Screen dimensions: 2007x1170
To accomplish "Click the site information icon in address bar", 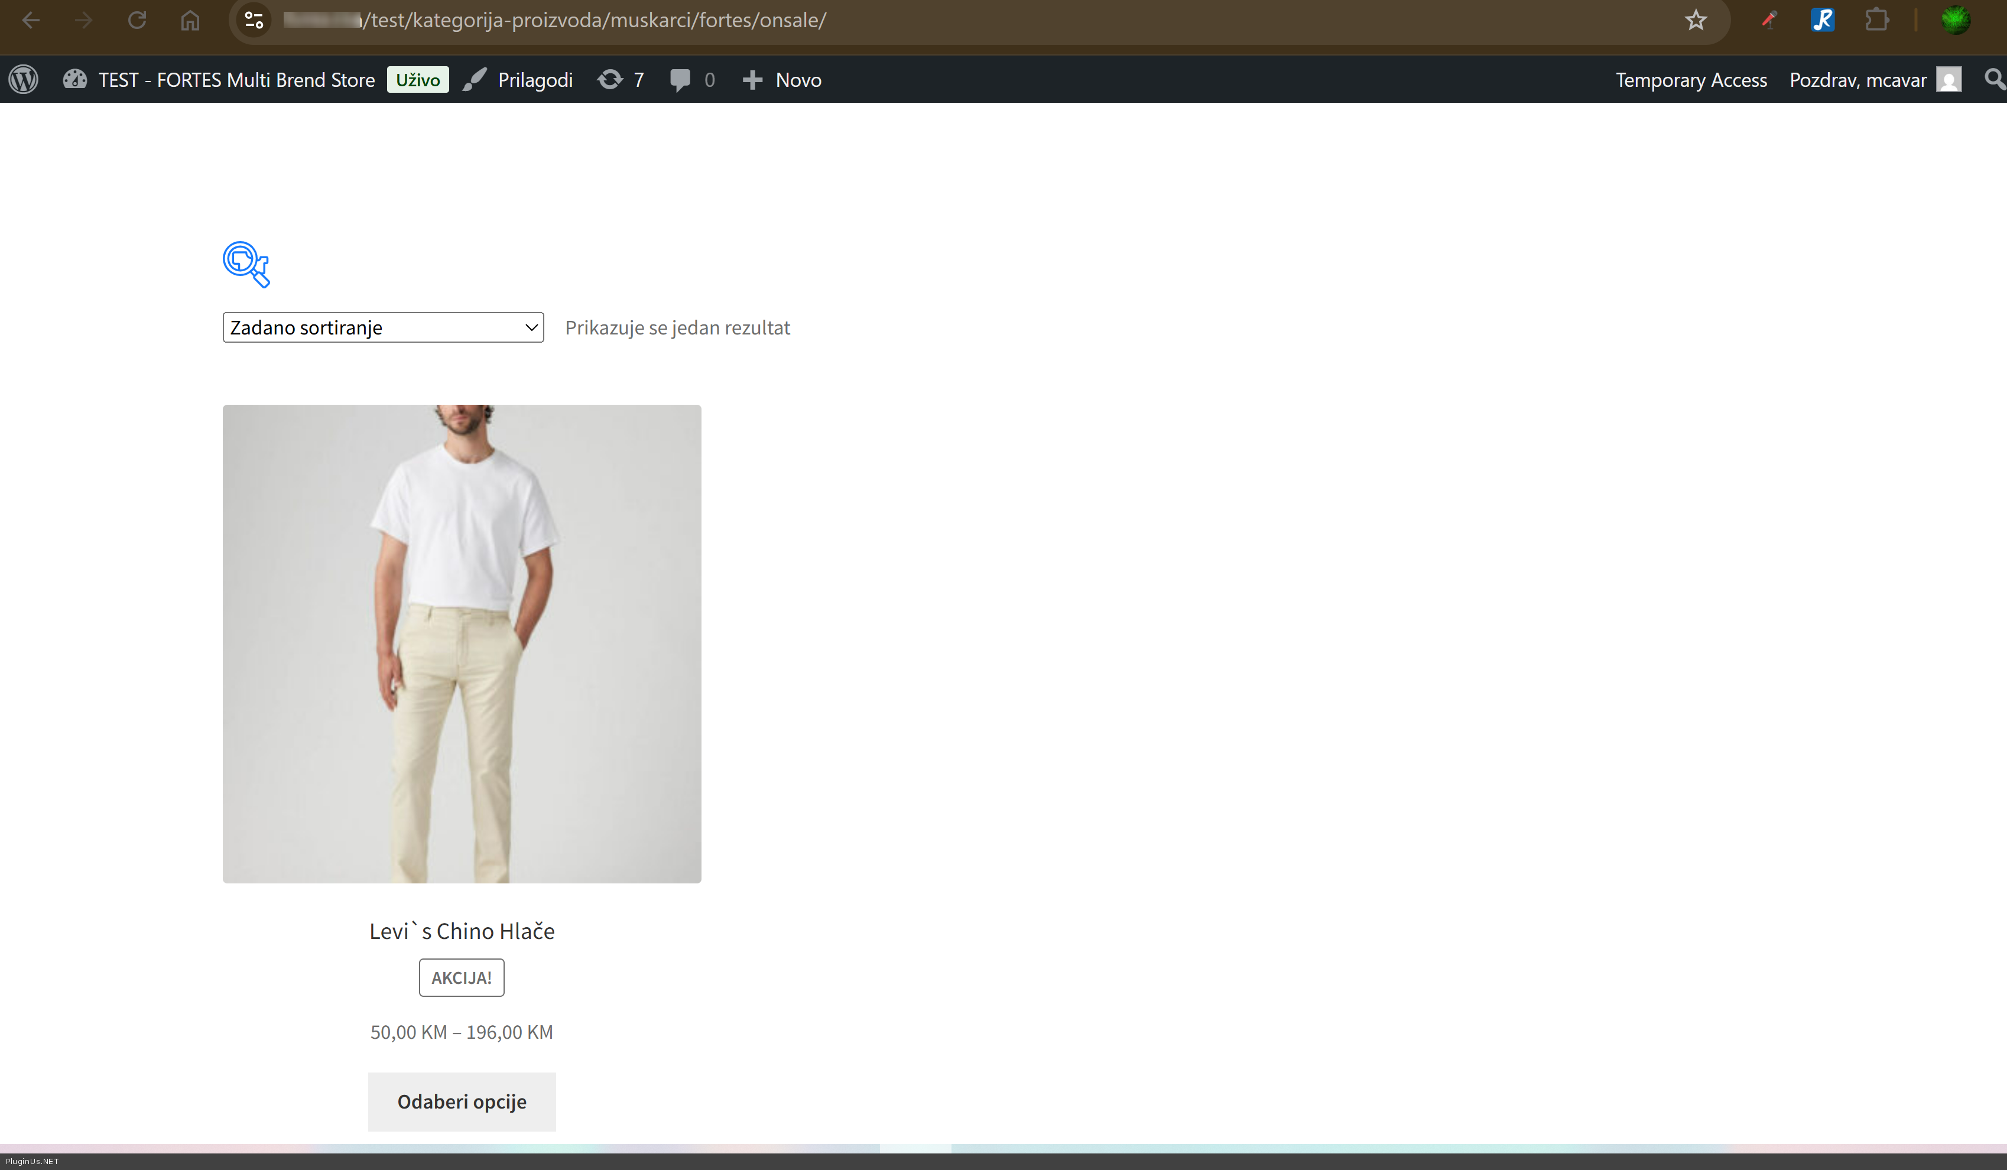I will (254, 20).
